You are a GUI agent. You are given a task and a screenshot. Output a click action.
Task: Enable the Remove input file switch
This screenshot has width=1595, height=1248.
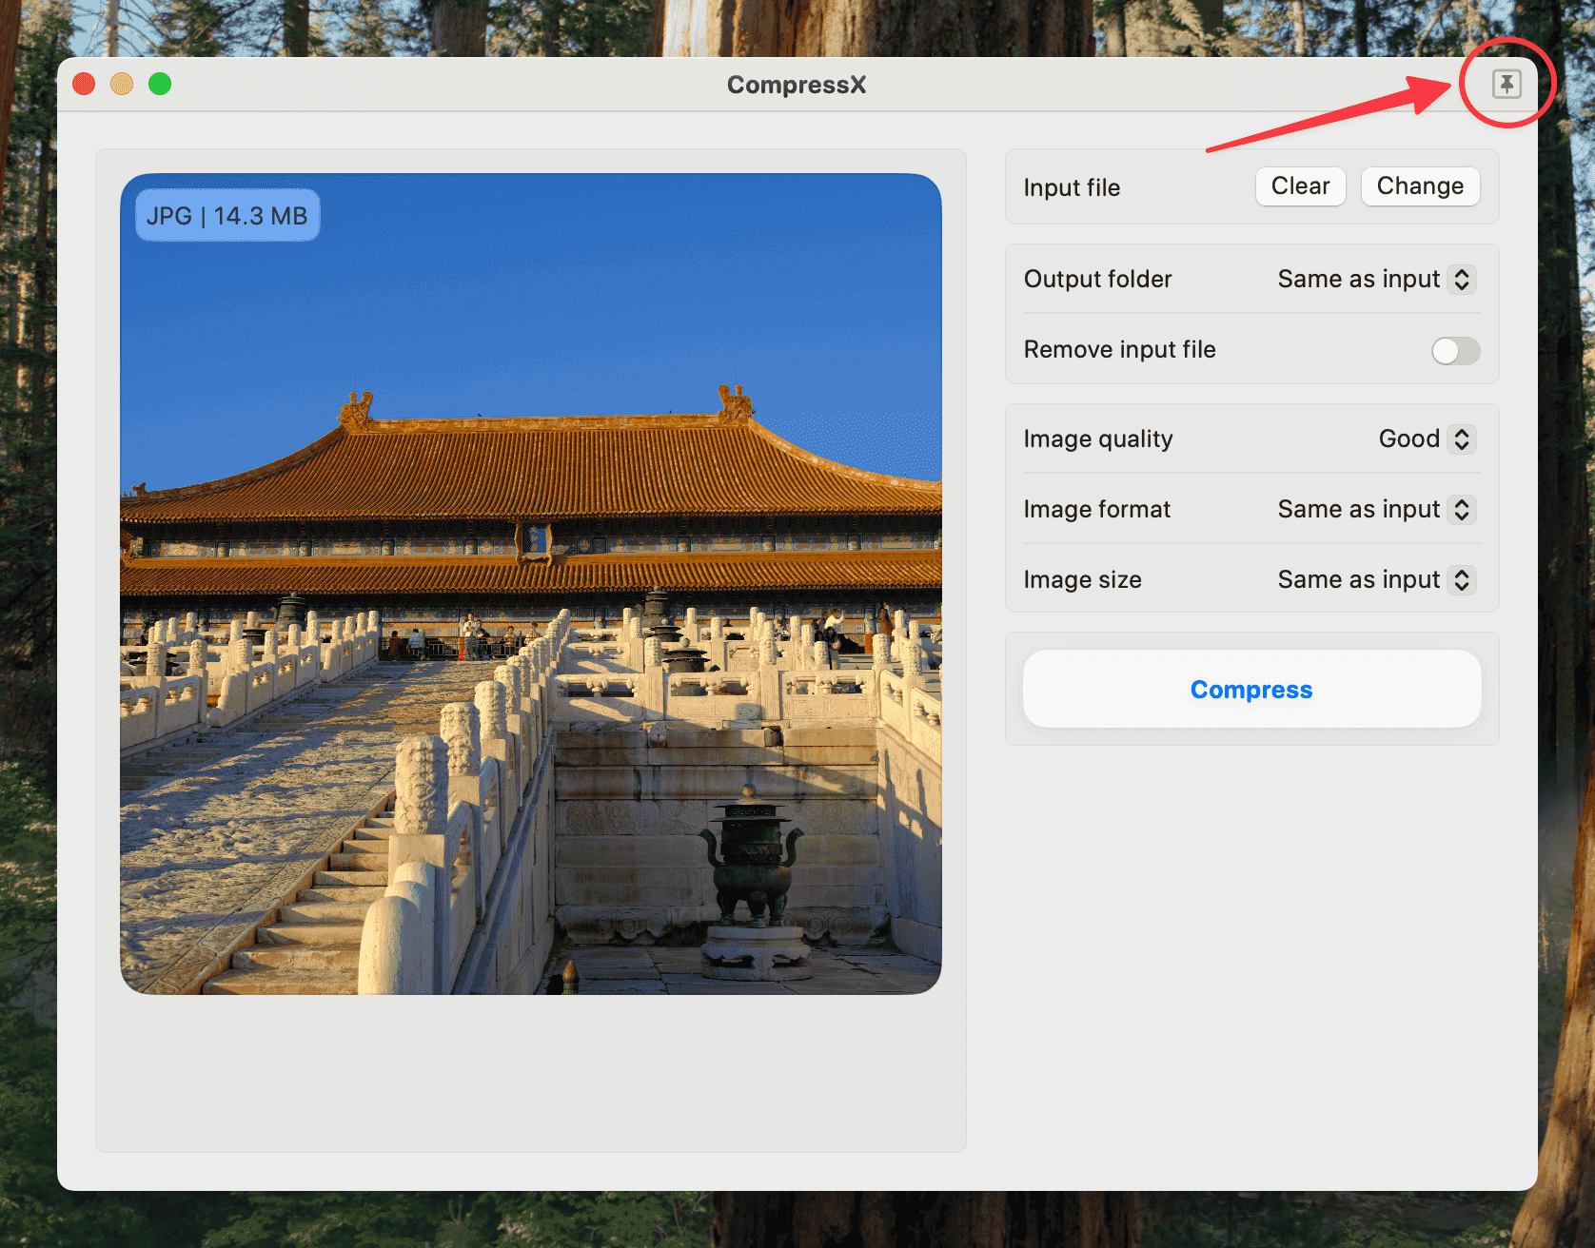[x=1454, y=350]
